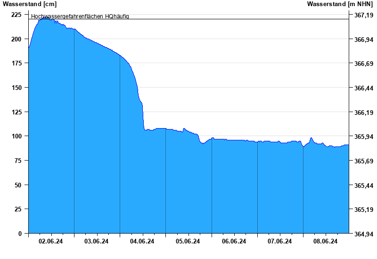This screenshot has width=377, height=259.
Task: Click the 02.06.24 date label
Action: (x=50, y=241)
